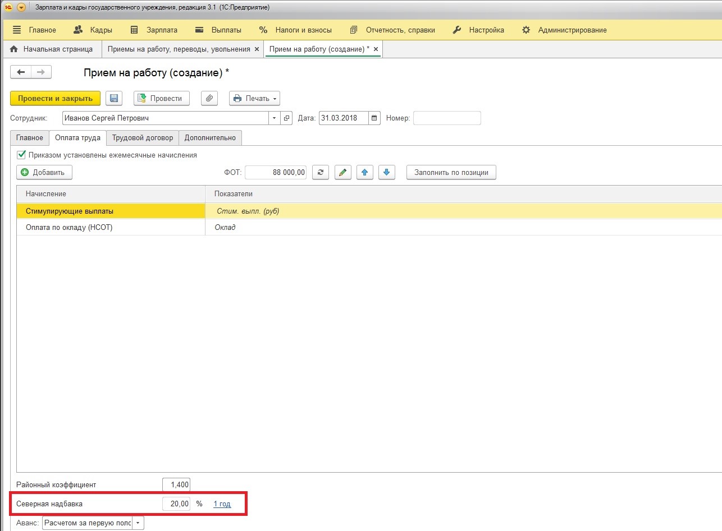Screen dimensions: 722x531
Task: Click the Стим. выпл. (руб) cell
Action: point(463,211)
